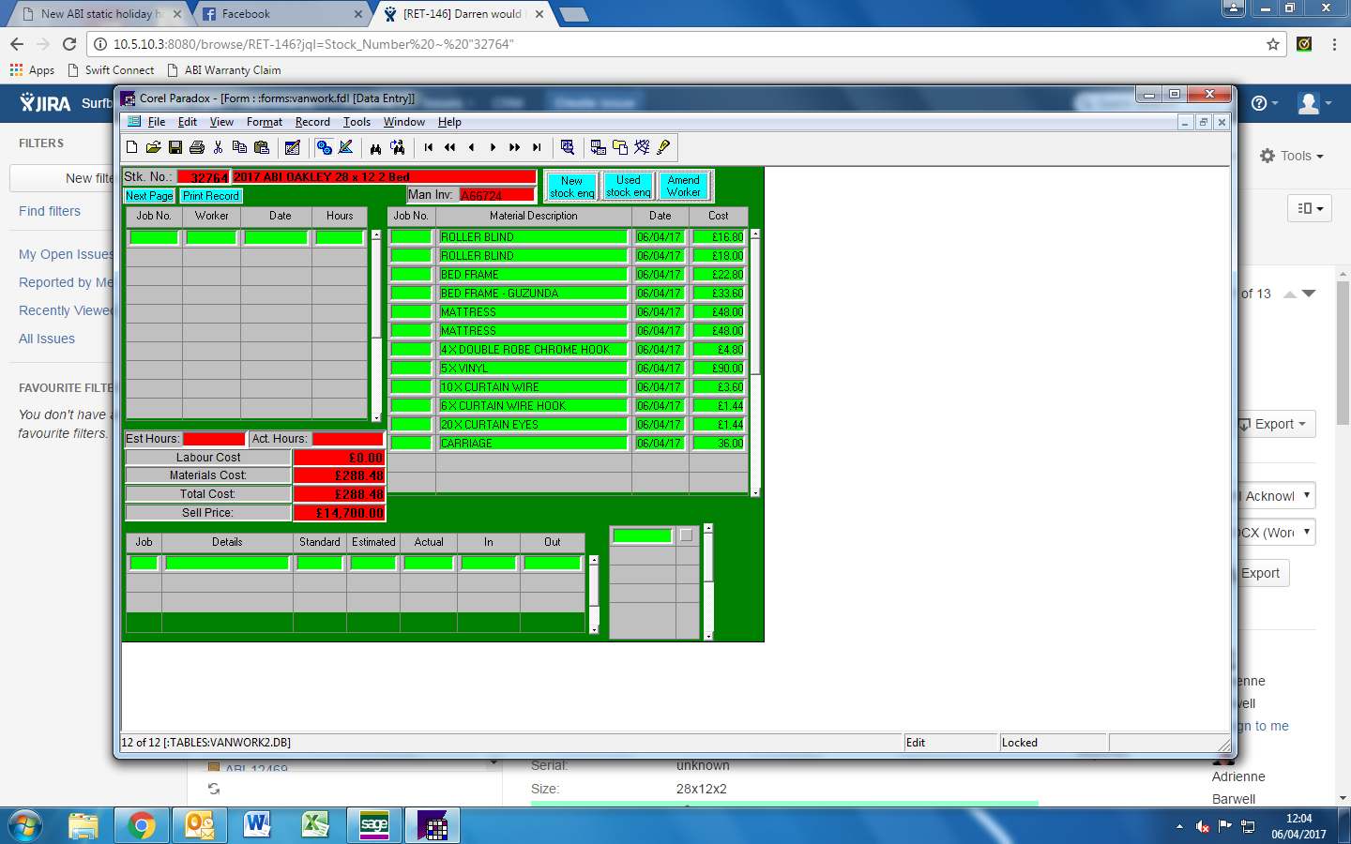Open the Jira help question-mark dropdown

tap(1264, 103)
